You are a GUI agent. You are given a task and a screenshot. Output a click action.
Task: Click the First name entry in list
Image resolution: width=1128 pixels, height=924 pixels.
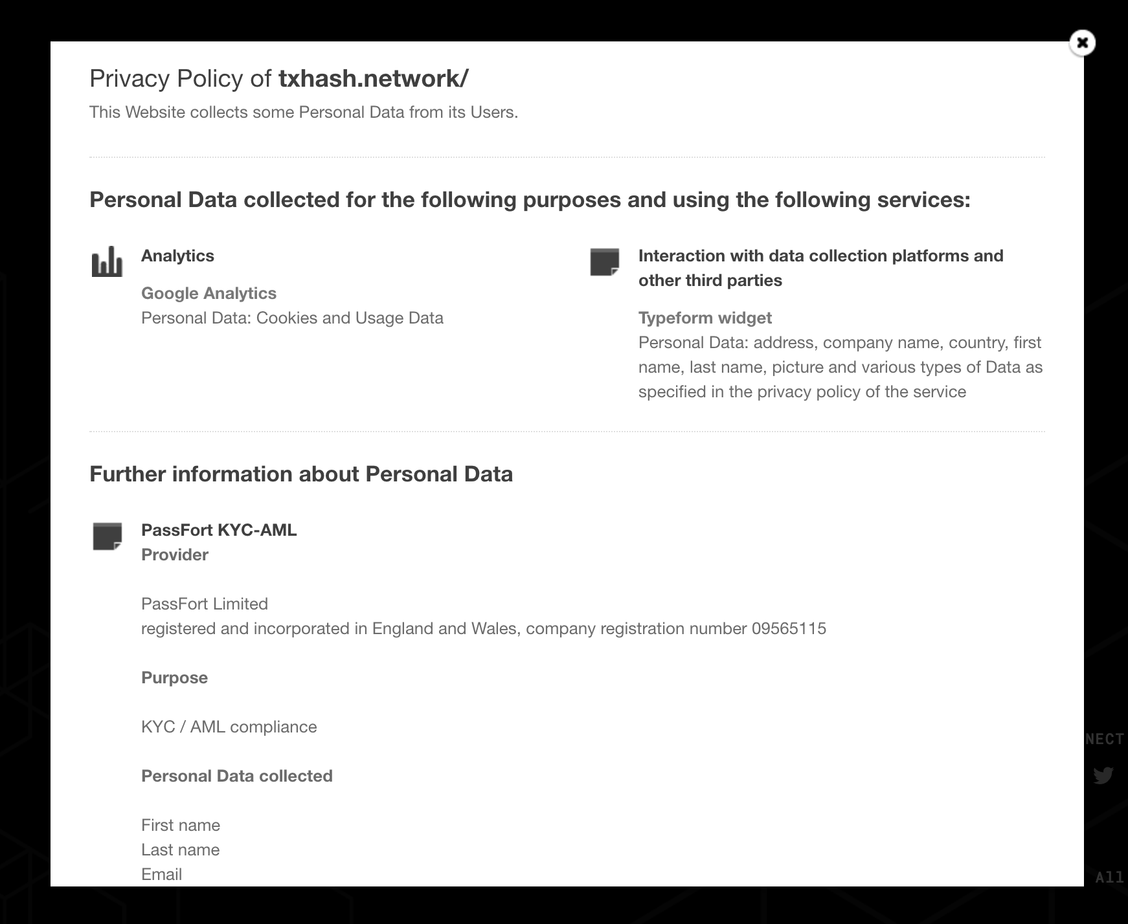pyautogui.click(x=181, y=825)
